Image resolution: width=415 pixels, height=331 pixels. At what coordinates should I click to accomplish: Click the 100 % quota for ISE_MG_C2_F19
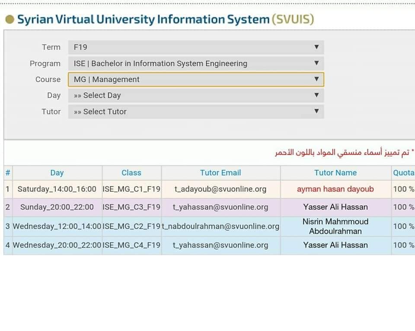[403, 226]
